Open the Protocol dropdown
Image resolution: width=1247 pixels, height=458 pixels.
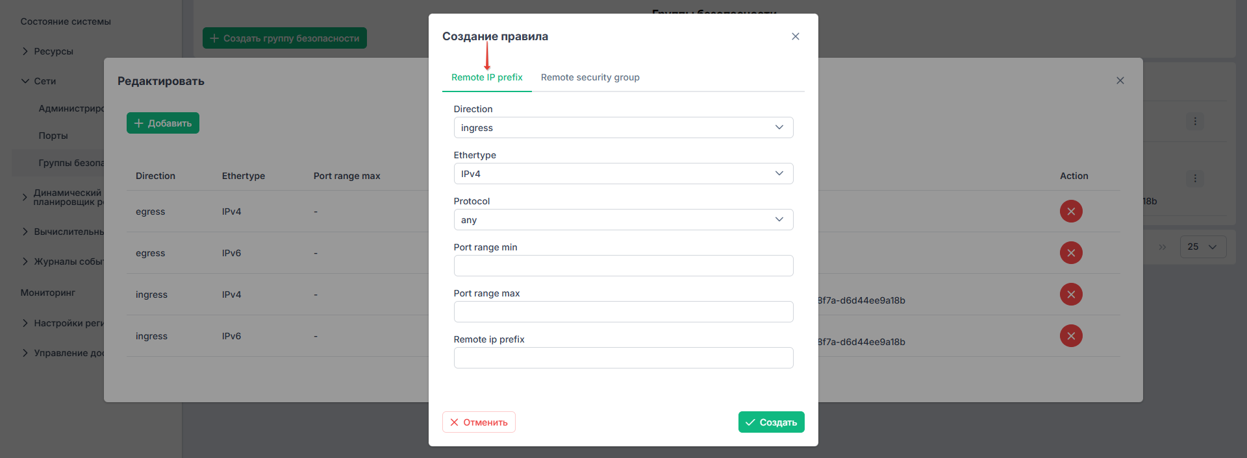coord(623,220)
